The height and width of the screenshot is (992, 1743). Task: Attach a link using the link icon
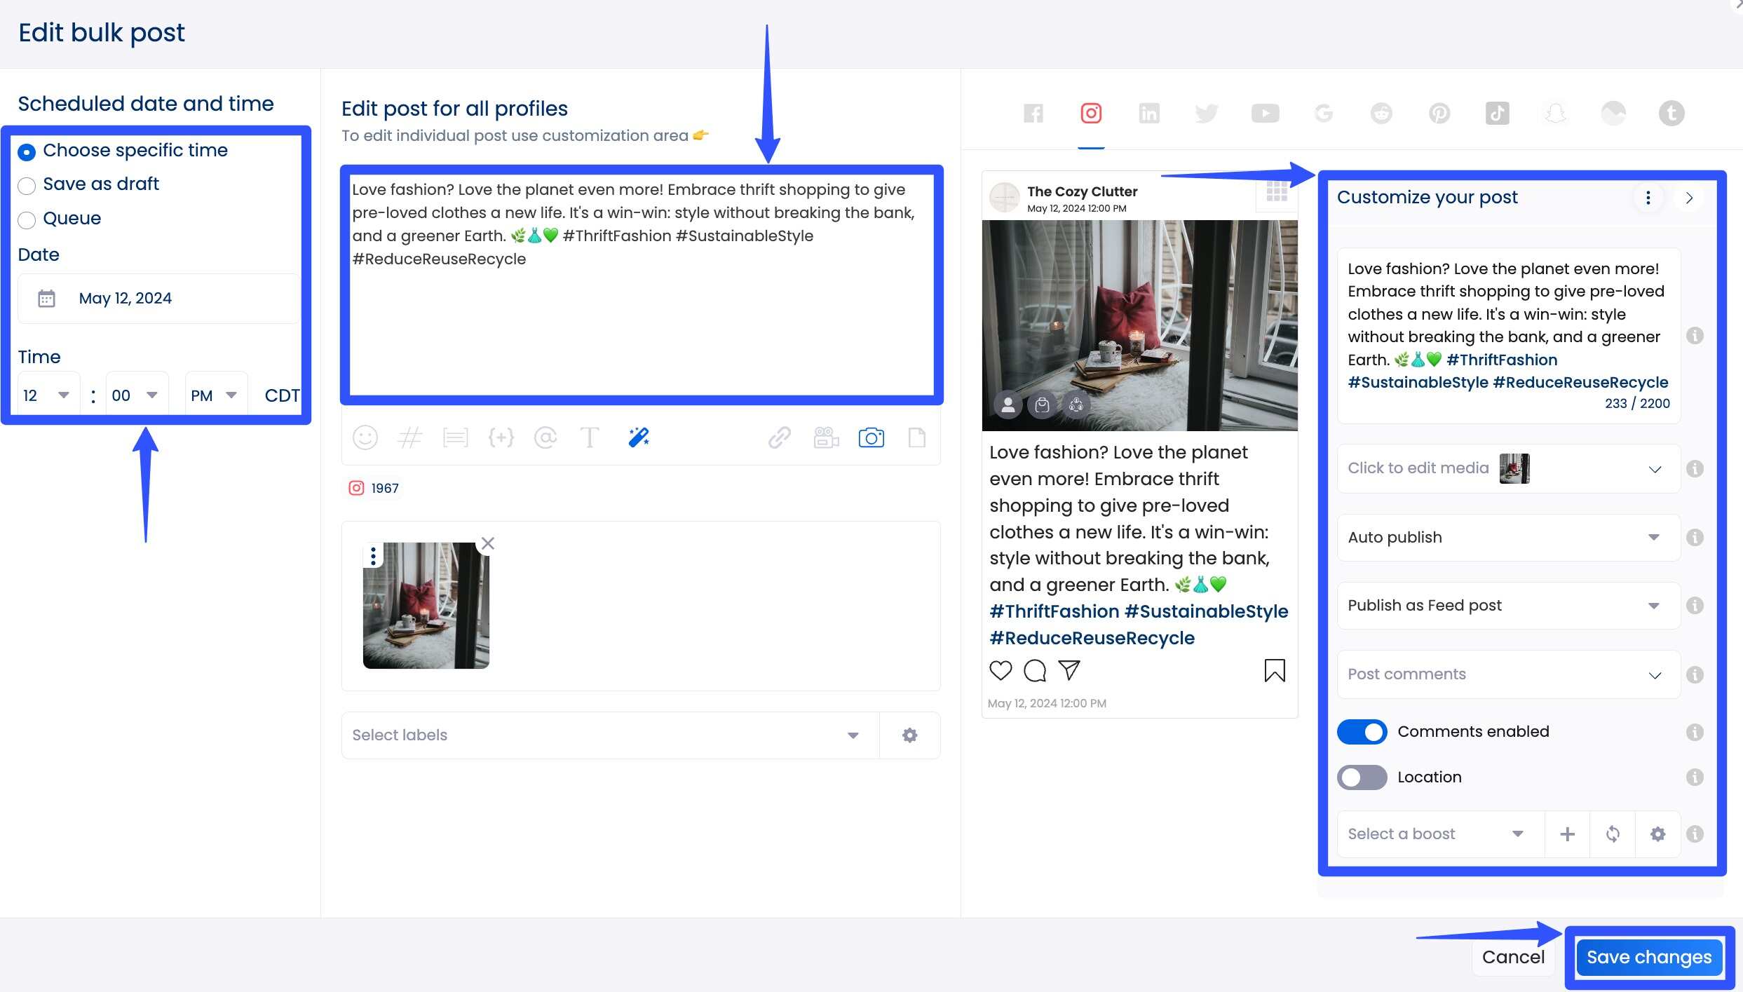778,437
